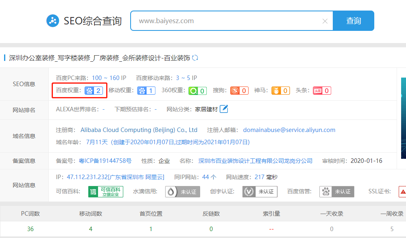Click the Sogou weight badge showing 0

(239, 91)
